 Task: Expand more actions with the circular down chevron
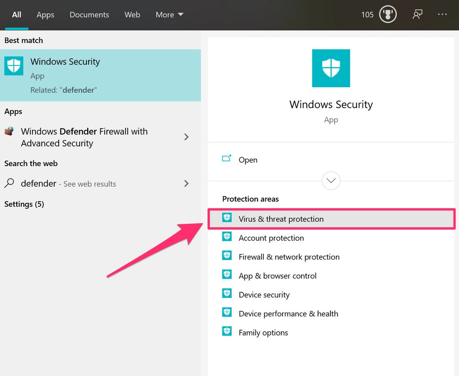pos(331,181)
